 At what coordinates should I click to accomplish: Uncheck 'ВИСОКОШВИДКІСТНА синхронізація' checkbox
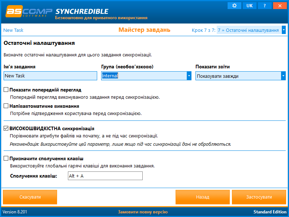6,128
